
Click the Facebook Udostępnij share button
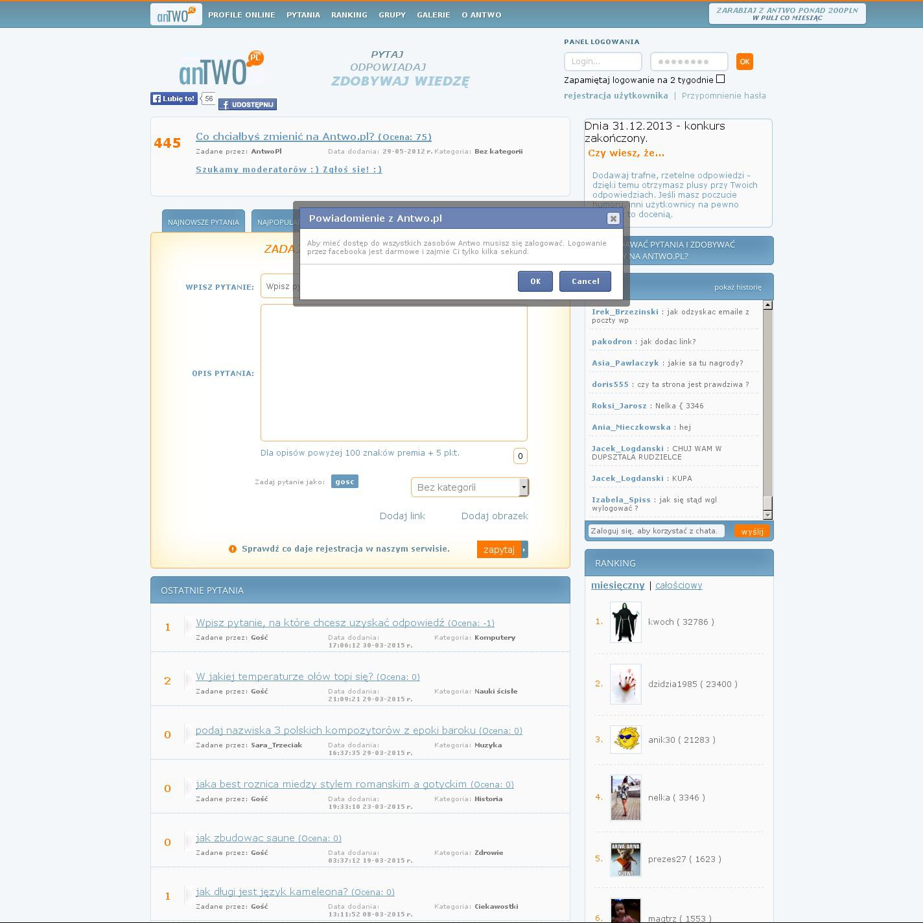point(248,104)
